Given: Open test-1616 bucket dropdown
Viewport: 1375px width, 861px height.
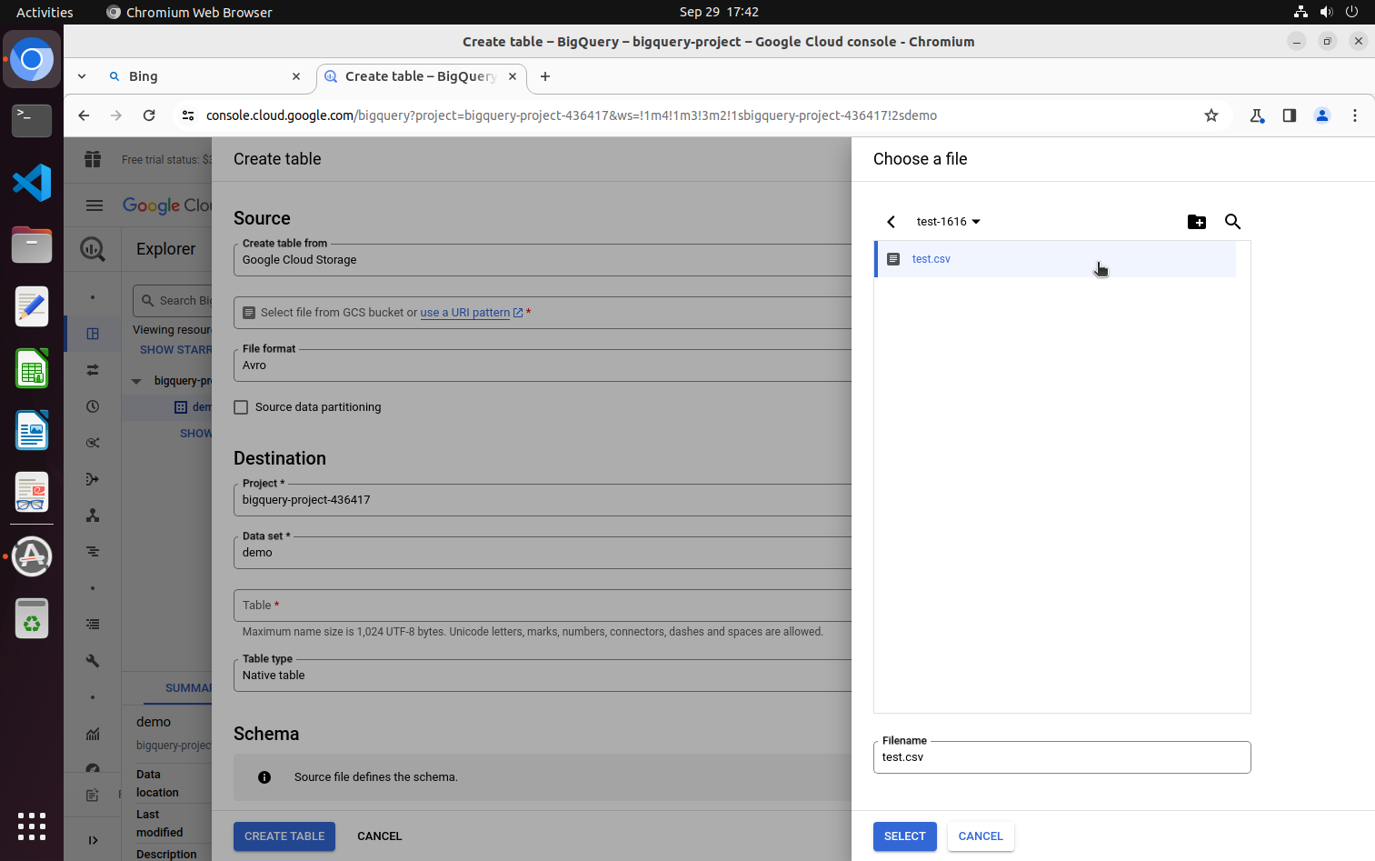Looking at the screenshot, I should tap(948, 222).
